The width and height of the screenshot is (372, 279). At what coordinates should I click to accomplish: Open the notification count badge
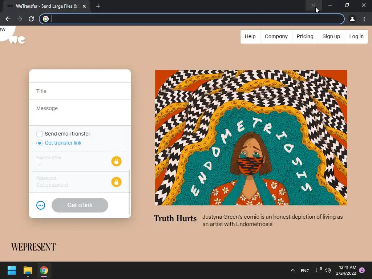(x=362, y=270)
